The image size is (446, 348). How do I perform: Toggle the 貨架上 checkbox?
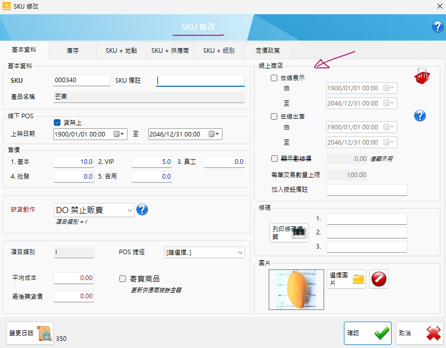pyautogui.click(x=57, y=122)
